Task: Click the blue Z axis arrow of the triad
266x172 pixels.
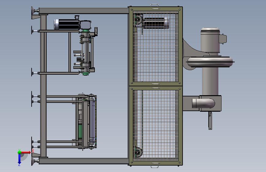Action: tap(19, 159)
